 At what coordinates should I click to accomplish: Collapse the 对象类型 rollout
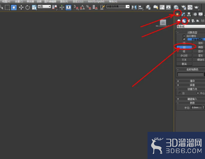click(x=191, y=32)
